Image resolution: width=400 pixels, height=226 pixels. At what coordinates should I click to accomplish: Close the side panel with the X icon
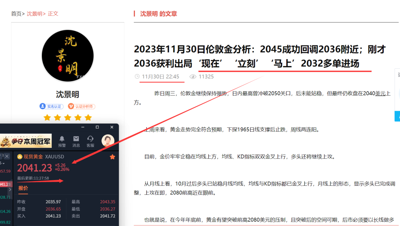[7, 156]
